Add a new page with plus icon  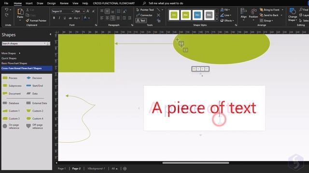pyautogui.click(x=125, y=169)
